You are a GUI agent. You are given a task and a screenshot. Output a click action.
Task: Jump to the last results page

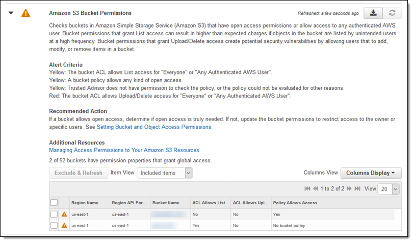(x=357, y=189)
